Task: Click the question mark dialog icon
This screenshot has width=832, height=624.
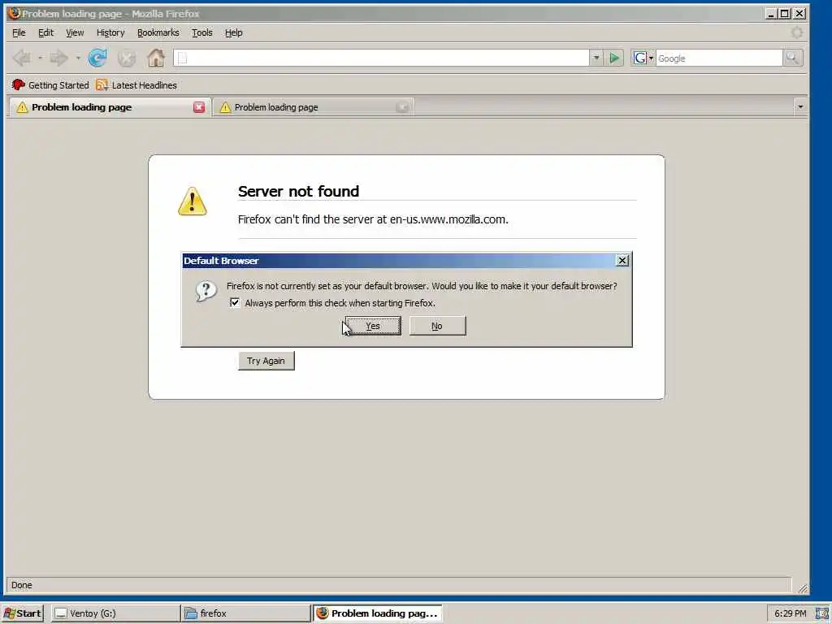Action: coord(206,291)
